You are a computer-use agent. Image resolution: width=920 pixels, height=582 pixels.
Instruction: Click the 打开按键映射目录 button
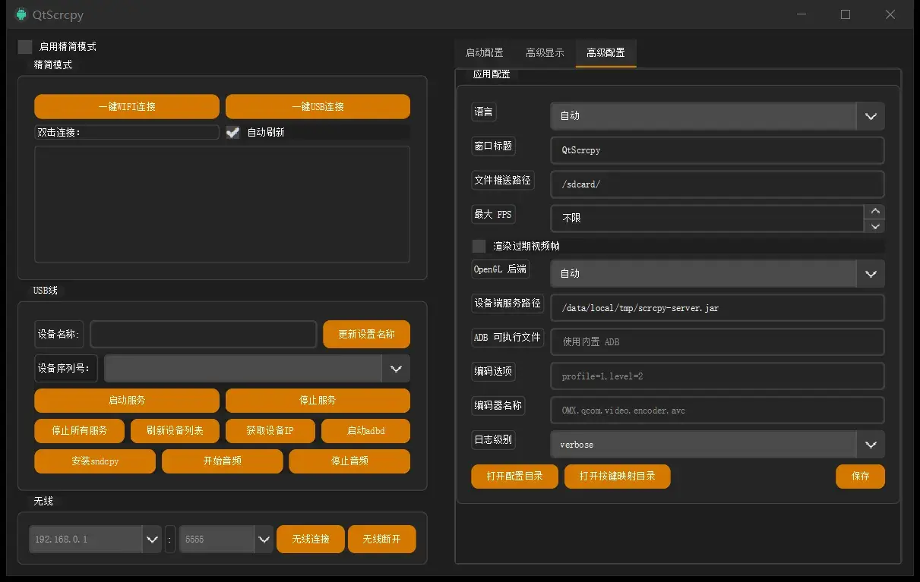617,476
